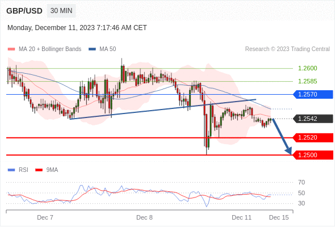Click the blue RSI legend swatch
The image size is (335, 227).
pyautogui.click(x=11, y=170)
